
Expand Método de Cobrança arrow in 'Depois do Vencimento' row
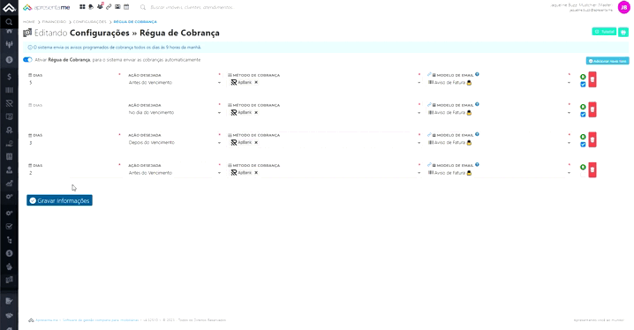(419, 143)
